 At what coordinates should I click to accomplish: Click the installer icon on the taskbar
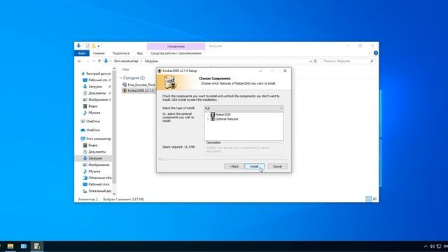click(37, 246)
